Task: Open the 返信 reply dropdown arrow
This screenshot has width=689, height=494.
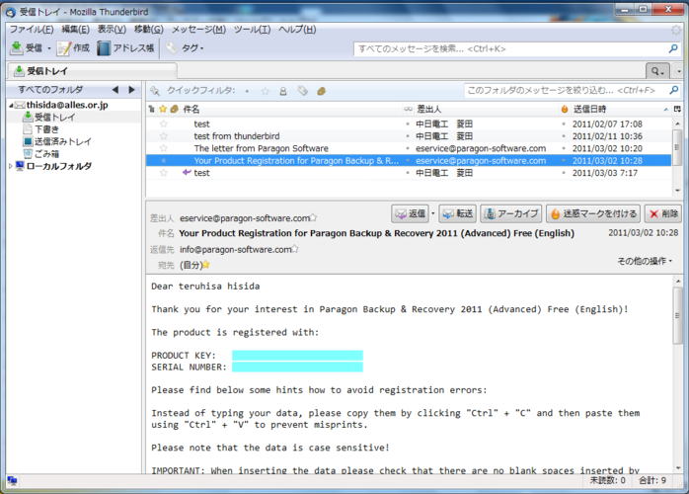Action: click(x=432, y=213)
